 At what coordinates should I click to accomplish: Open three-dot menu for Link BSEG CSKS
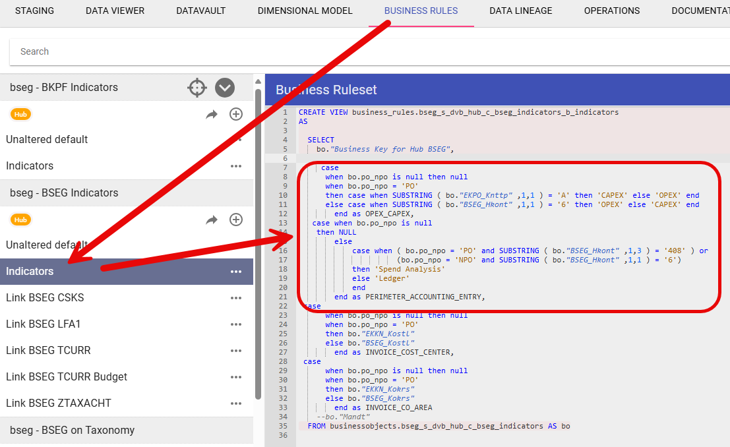(236, 298)
